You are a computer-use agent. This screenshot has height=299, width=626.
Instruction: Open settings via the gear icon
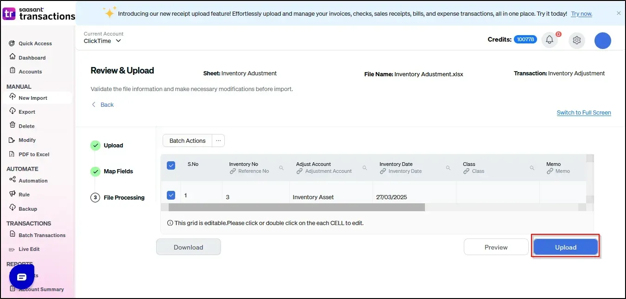(576, 40)
